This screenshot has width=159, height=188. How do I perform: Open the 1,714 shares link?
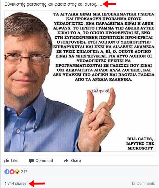16,184
